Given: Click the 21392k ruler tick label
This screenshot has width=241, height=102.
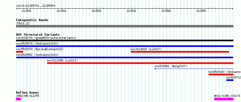Looking at the screenshot, I should coord(96,11).
